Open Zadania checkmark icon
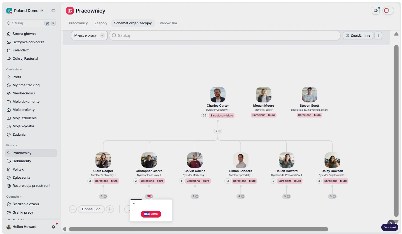Image resolution: width=402 pixels, height=234 pixels. coord(9,135)
